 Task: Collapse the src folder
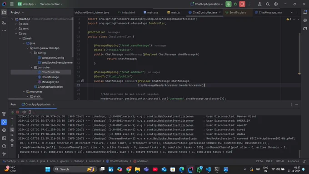pyautogui.click(x=16, y=34)
